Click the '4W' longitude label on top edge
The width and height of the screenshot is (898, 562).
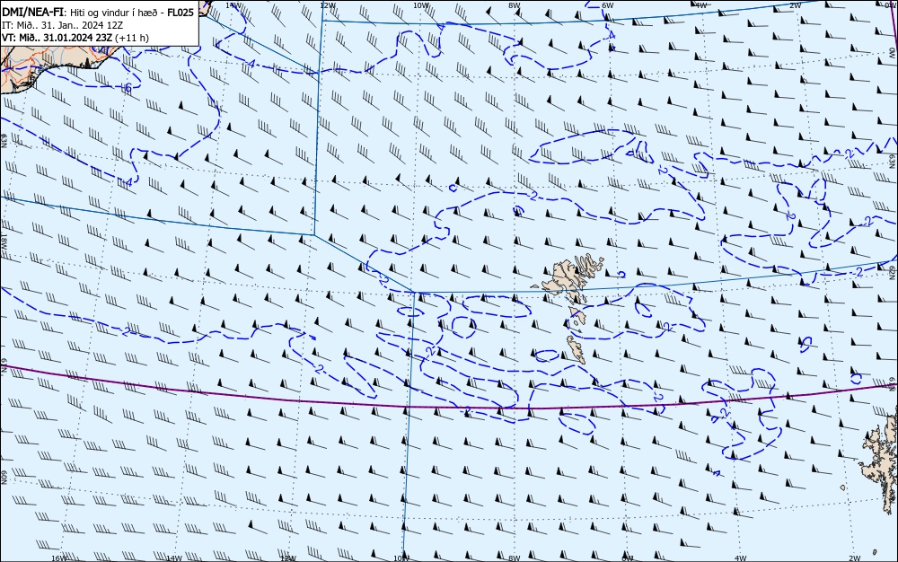click(x=701, y=5)
